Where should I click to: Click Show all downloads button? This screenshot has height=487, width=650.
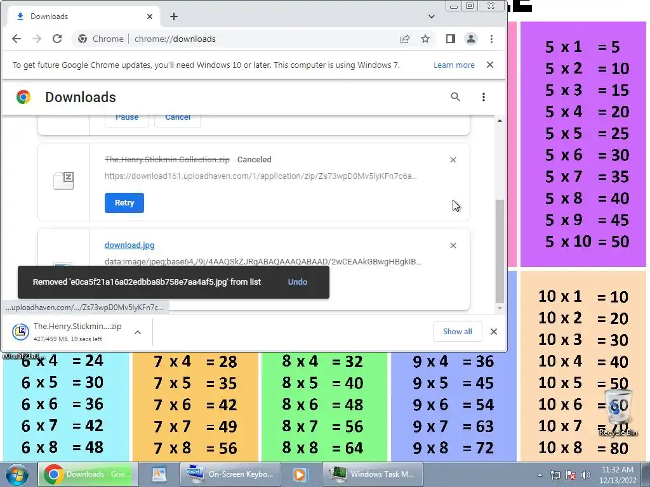457,332
